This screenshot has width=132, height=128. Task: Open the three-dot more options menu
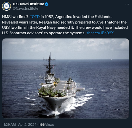tap(127, 4)
